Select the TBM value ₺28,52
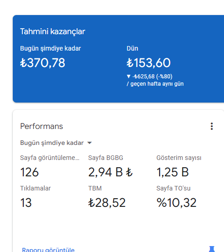The height and width of the screenshot is (252, 224). tap(107, 203)
